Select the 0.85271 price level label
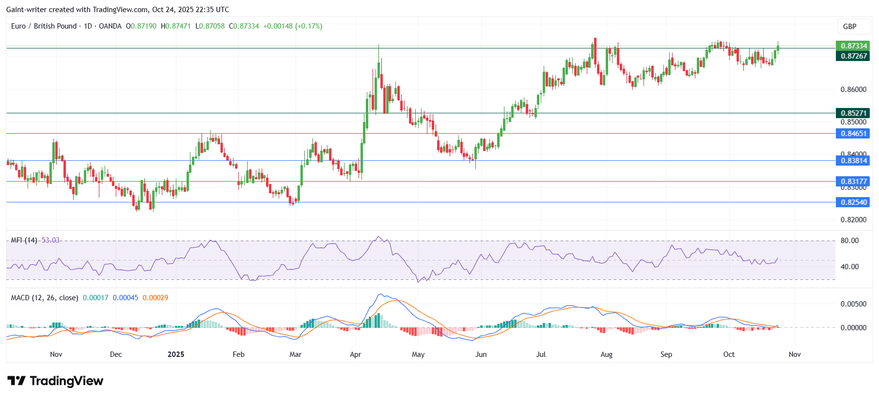Image resolution: width=879 pixels, height=399 pixels. [x=853, y=113]
